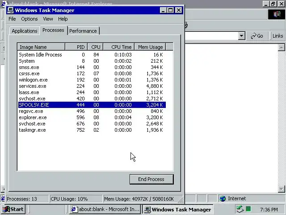Click the Processes: 13 status bar field
Image resolution: width=286 pixels, height=215 pixels.
[x=27, y=199]
